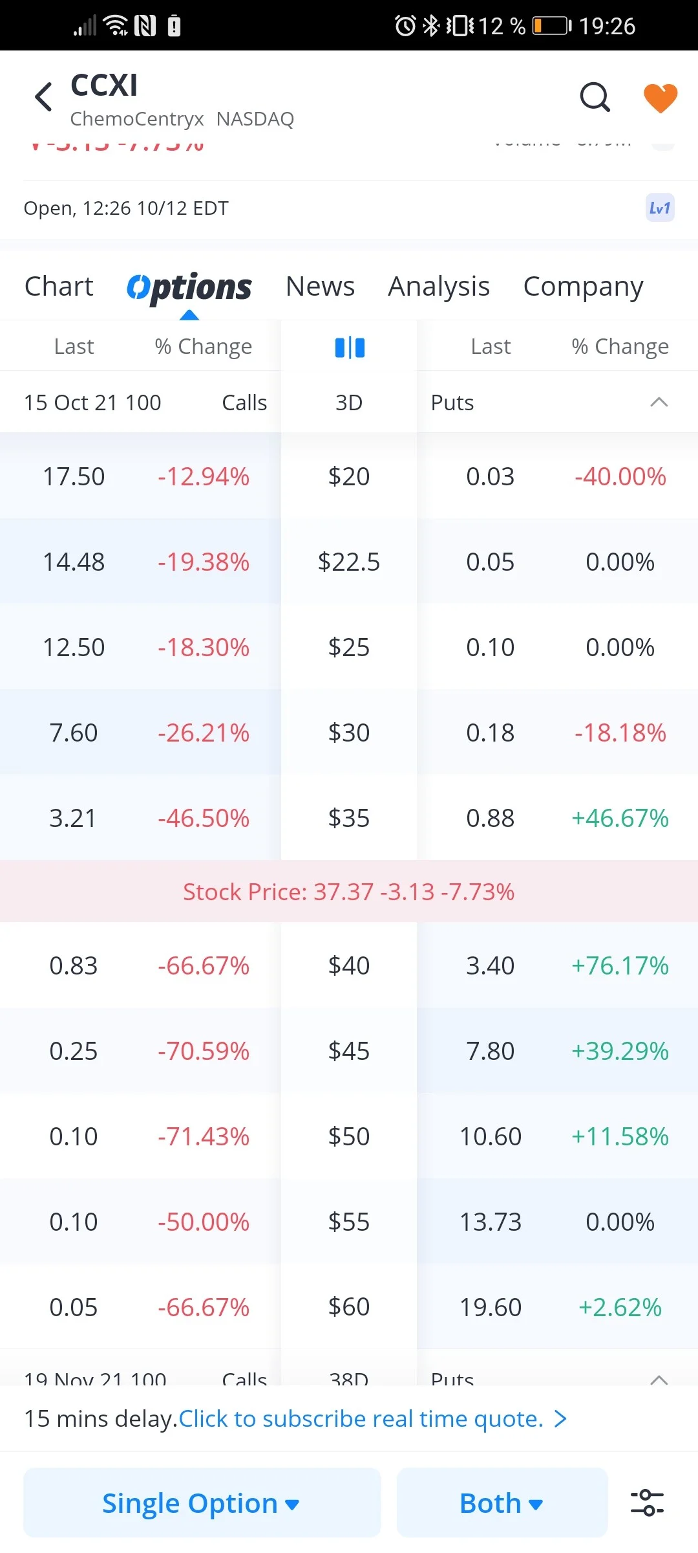This screenshot has width=698, height=1553.
Task: Select the $40 strike call at 0.83
Action: pos(140,965)
